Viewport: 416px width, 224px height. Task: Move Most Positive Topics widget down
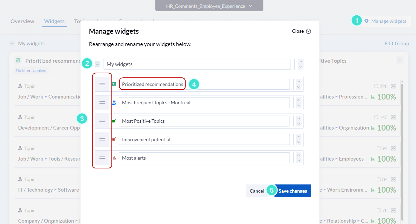pyautogui.click(x=299, y=124)
